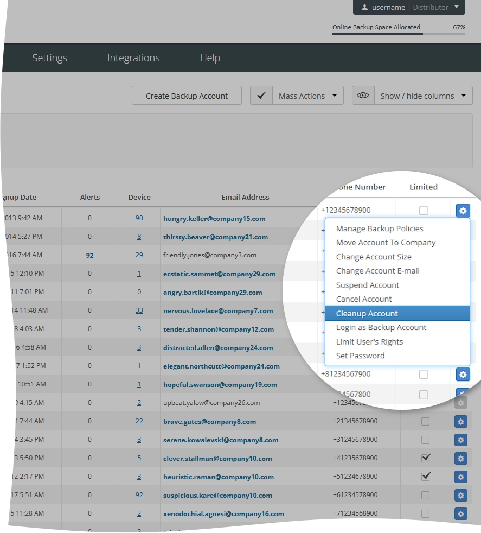
Task: Check Limited checkbox for +21345678900 row
Action: point(425,422)
